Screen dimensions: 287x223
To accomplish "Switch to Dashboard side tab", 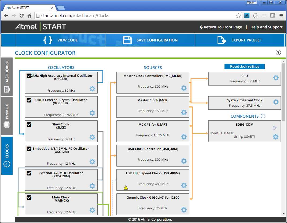I will 7,76.
